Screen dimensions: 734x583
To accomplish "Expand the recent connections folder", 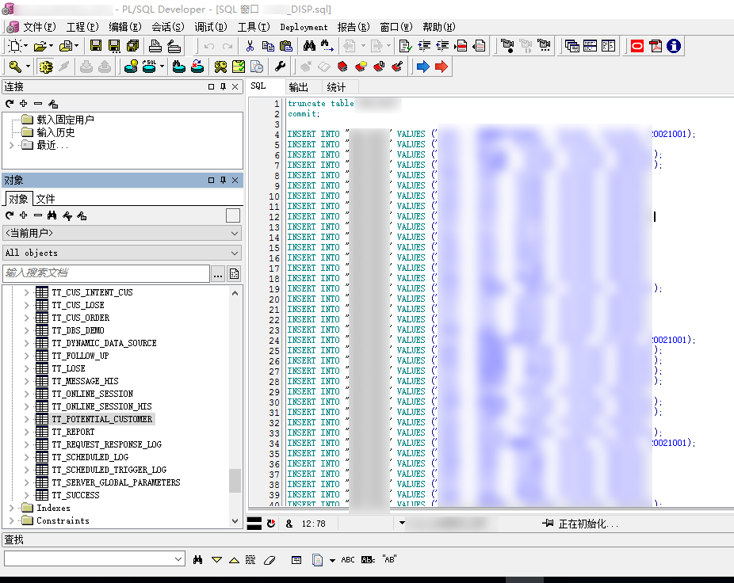I will point(12,146).
